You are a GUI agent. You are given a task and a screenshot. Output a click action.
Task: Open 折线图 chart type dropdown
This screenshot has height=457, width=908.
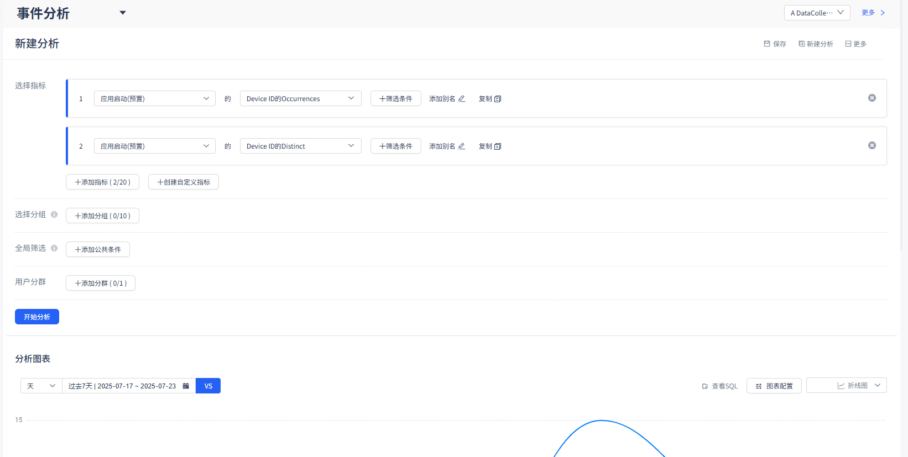847,385
